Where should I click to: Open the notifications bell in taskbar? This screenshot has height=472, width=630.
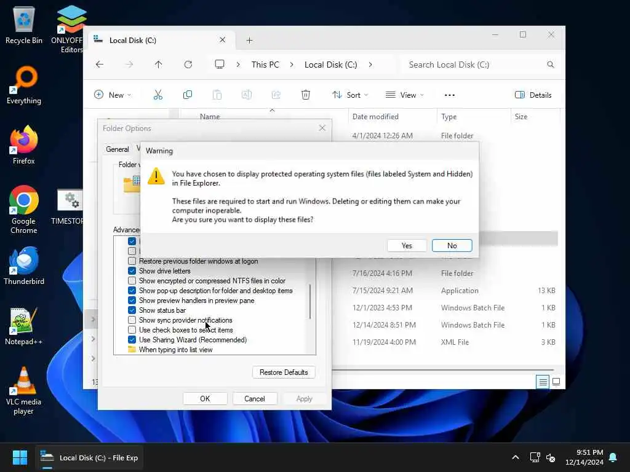(613, 457)
